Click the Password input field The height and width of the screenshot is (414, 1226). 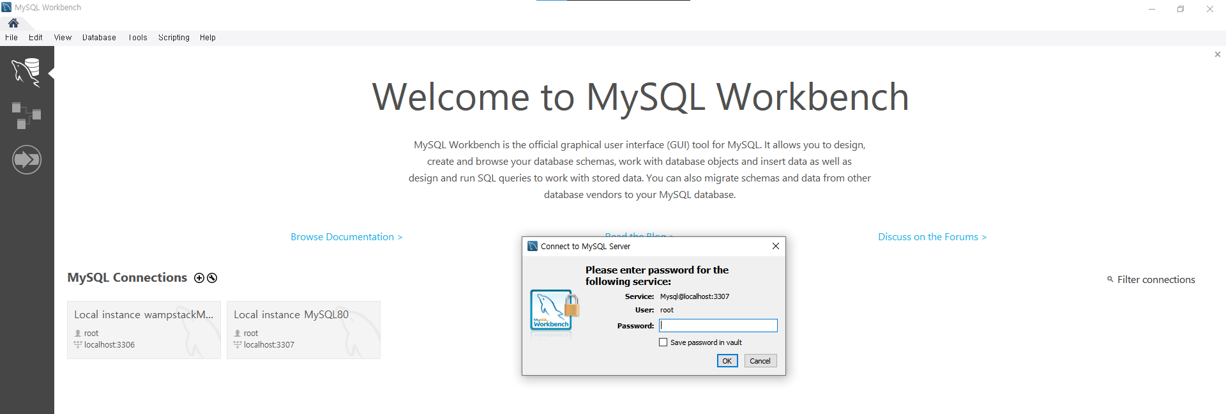(718, 326)
